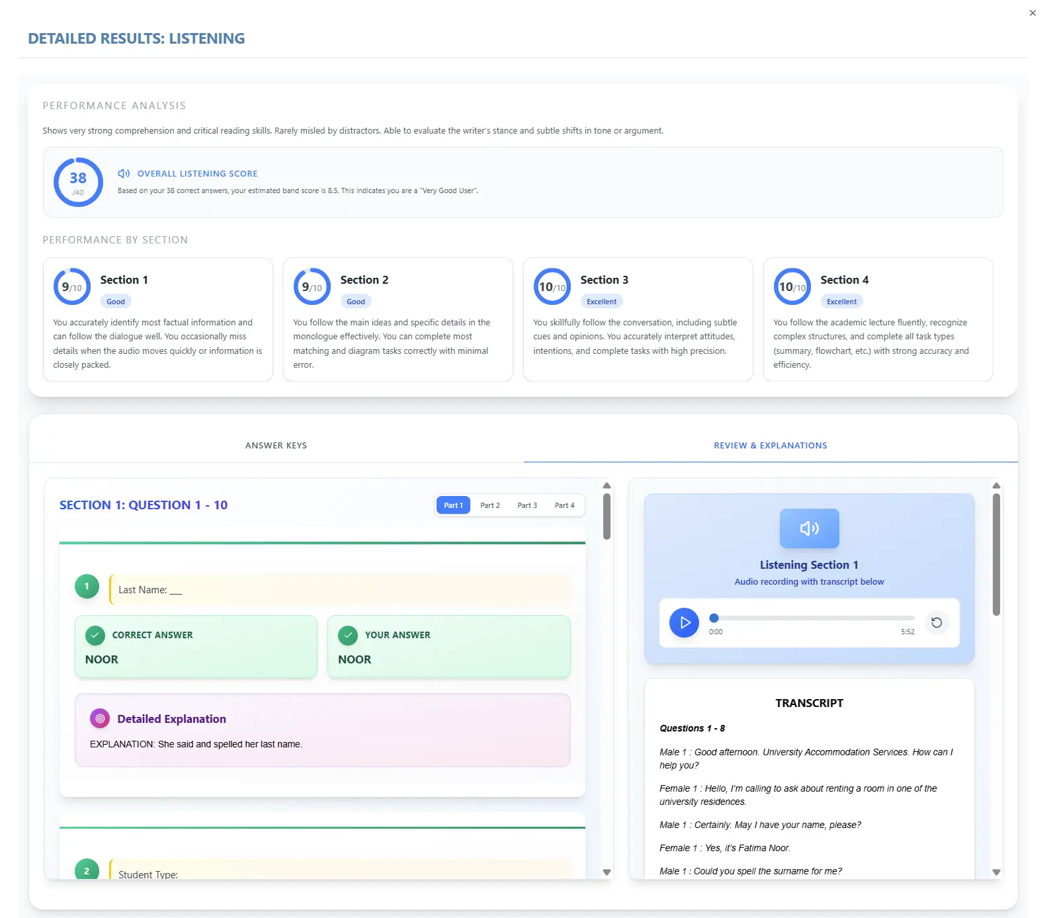Viewport: 1047px width, 918px height.
Task: Click the audio progress slider track
Action: 814,618
